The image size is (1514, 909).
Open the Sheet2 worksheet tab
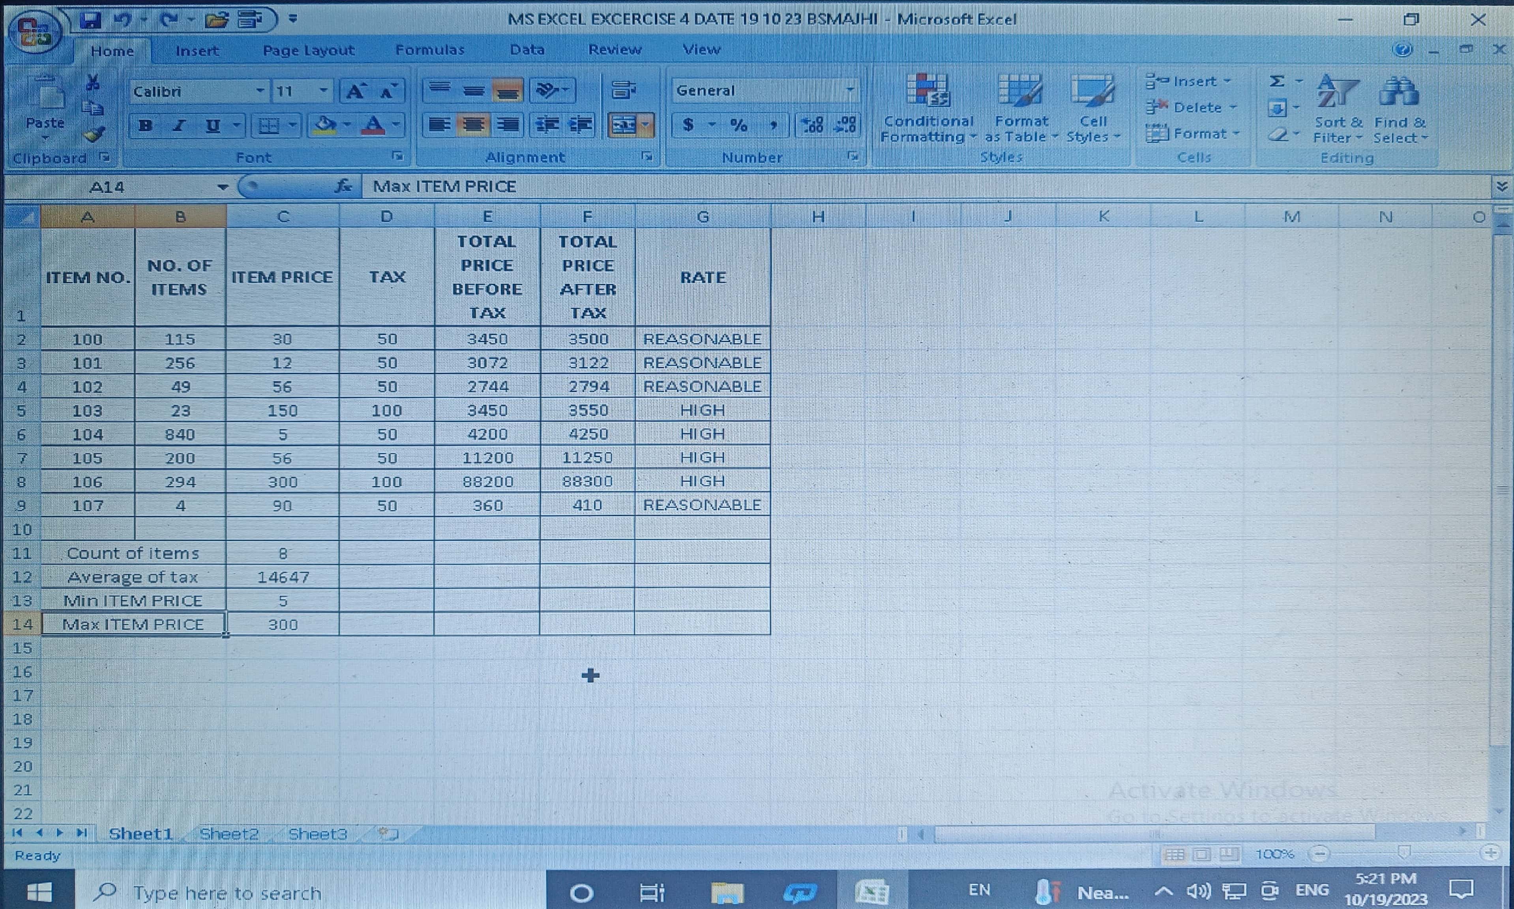click(x=229, y=834)
